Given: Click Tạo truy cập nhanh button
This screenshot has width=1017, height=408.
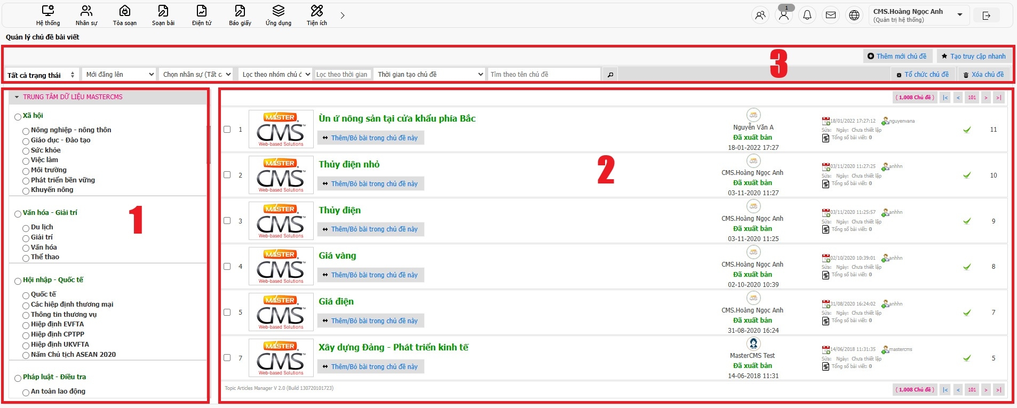Looking at the screenshot, I should coord(974,57).
